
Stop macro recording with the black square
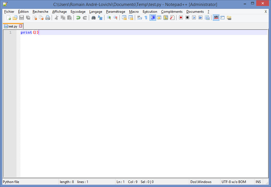click(187, 18)
